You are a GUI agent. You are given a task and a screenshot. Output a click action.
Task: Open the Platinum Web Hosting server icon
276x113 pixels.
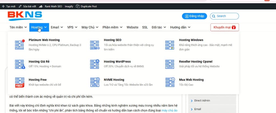point(20,45)
